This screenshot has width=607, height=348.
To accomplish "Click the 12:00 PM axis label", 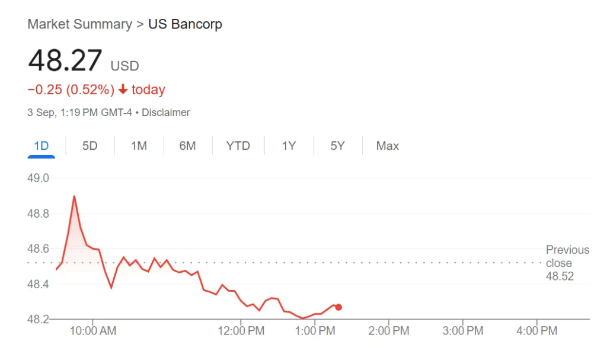I will pos(241,330).
